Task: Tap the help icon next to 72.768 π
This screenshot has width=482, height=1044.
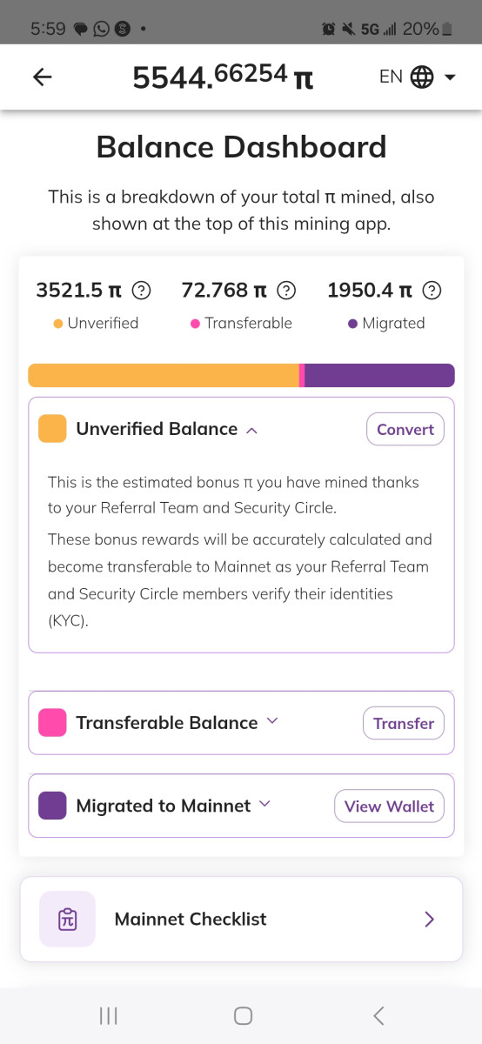Action: click(x=286, y=291)
